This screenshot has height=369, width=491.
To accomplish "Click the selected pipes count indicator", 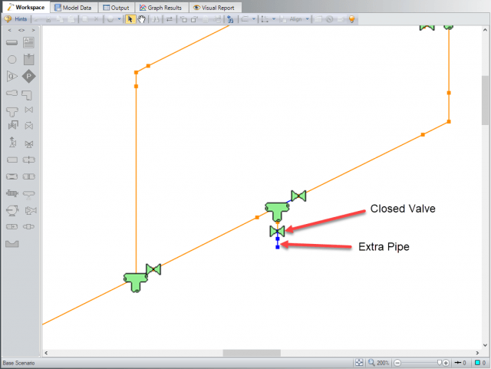I will (x=460, y=363).
